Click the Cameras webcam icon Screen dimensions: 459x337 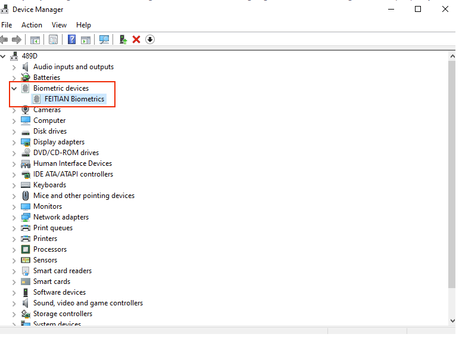pyautogui.click(x=26, y=110)
